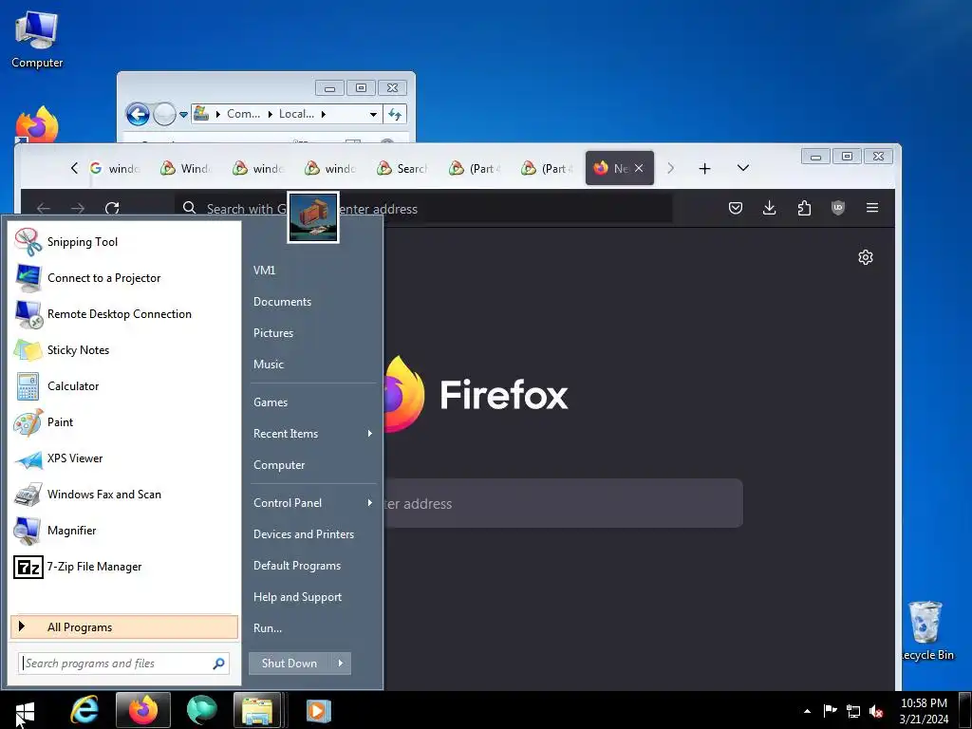Open Internet Explorer from taskbar
The width and height of the screenshot is (972, 729).
coord(84,710)
